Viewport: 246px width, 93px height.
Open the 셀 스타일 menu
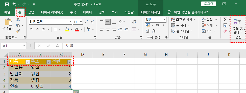(x=182, y=31)
